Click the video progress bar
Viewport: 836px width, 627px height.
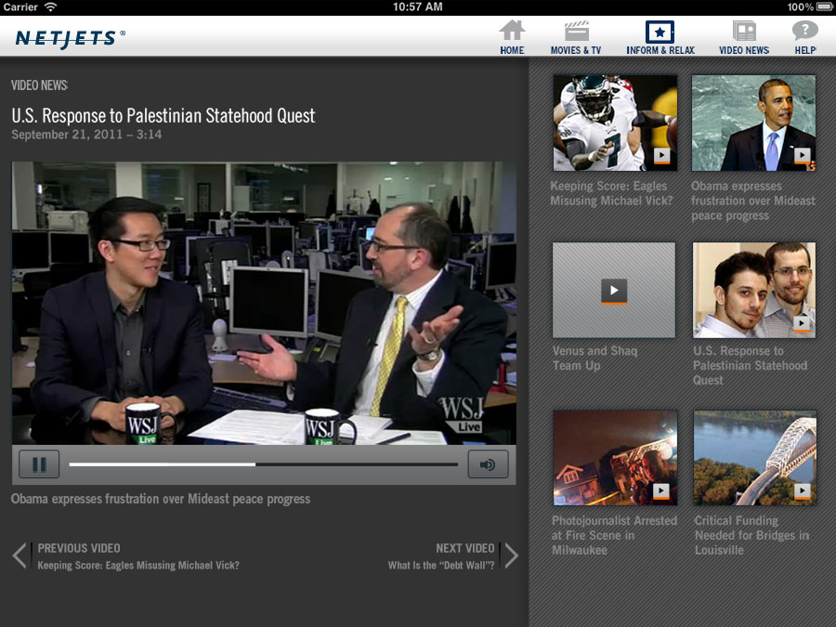(x=263, y=464)
